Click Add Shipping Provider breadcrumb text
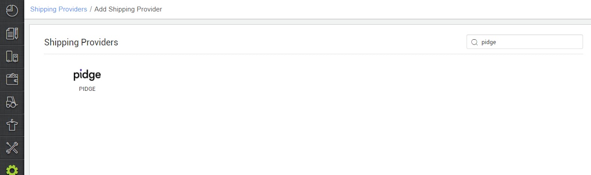 (x=128, y=9)
